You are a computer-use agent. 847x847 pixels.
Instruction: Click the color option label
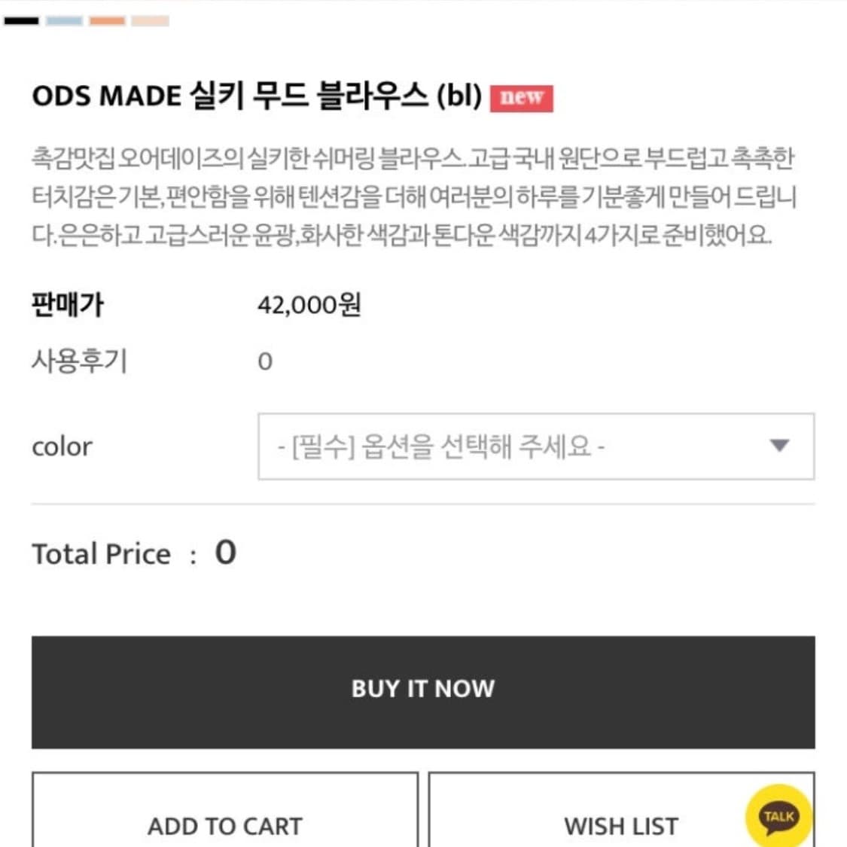pyautogui.click(x=62, y=446)
